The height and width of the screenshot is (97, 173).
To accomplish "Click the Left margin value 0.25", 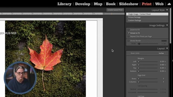I will click(162, 62).
